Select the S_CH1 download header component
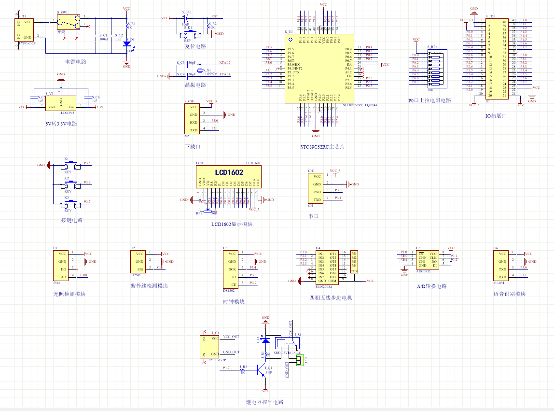The width and height of the screenshot is (554, 411). (x=192, y=118)
